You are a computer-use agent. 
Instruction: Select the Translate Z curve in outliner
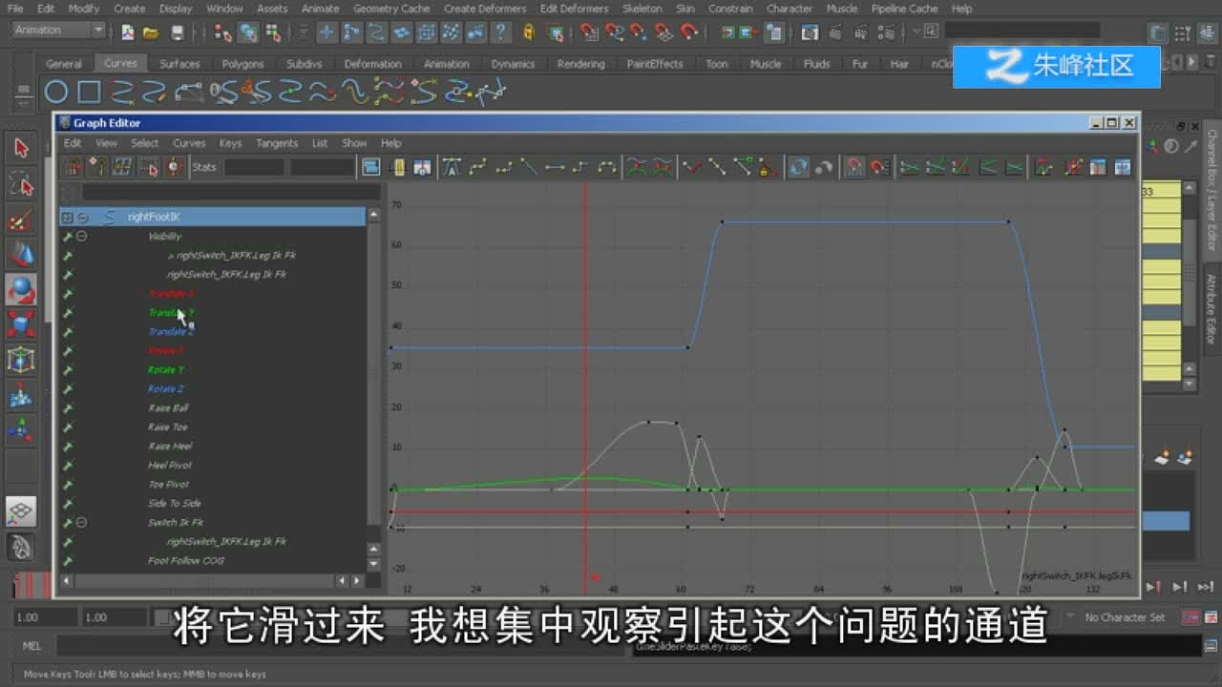[x=171, y=332]
